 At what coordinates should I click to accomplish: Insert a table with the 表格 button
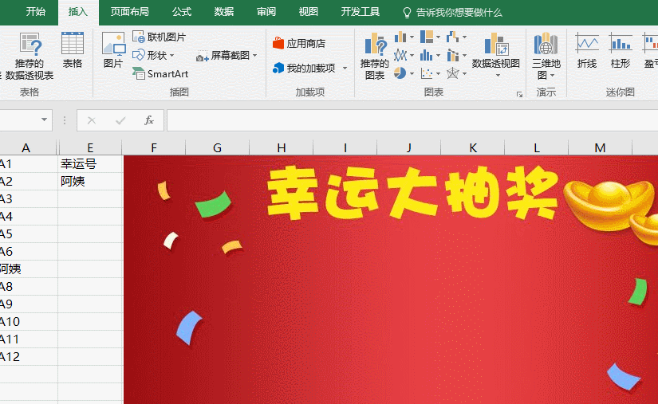coord(72,50)
